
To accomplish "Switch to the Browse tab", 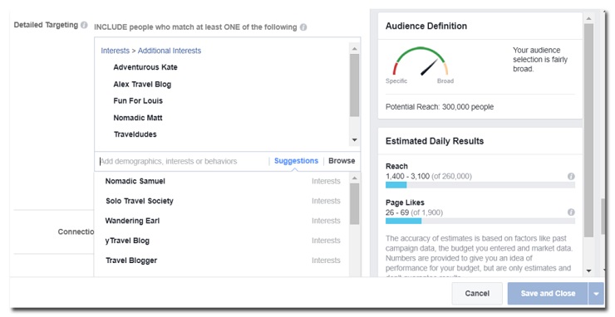I will [342, 161].
